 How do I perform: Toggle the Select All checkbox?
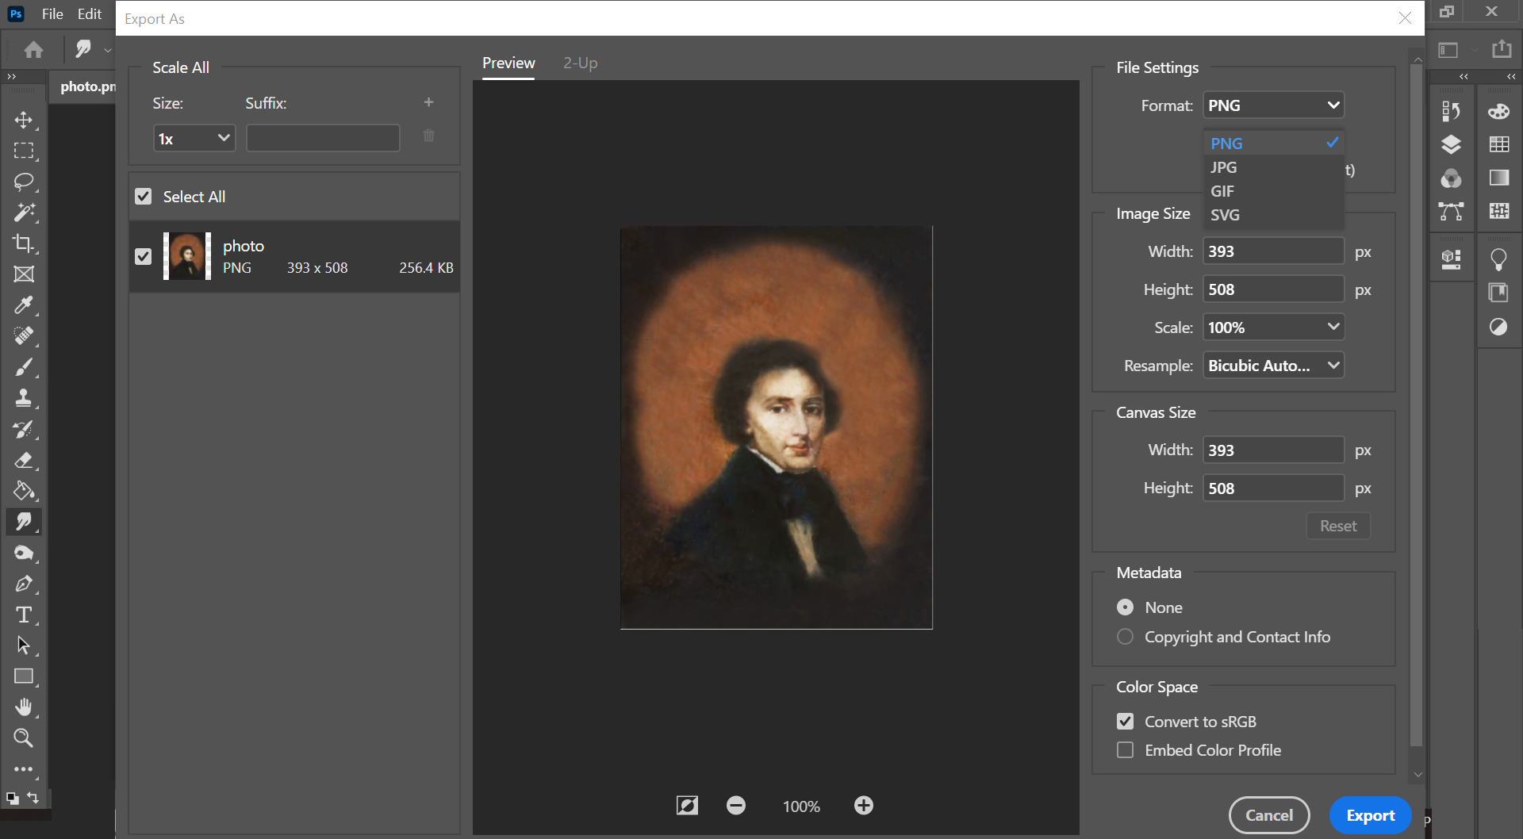pos(143,197)
